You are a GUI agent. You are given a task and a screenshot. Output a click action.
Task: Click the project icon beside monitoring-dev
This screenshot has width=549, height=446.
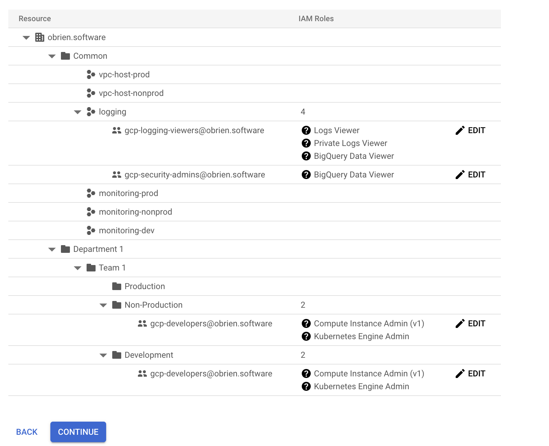pyautogui.click(x=90, y=230)
